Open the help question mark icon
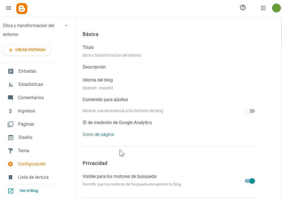The image size is (282, 200). (x=243, y=7)
